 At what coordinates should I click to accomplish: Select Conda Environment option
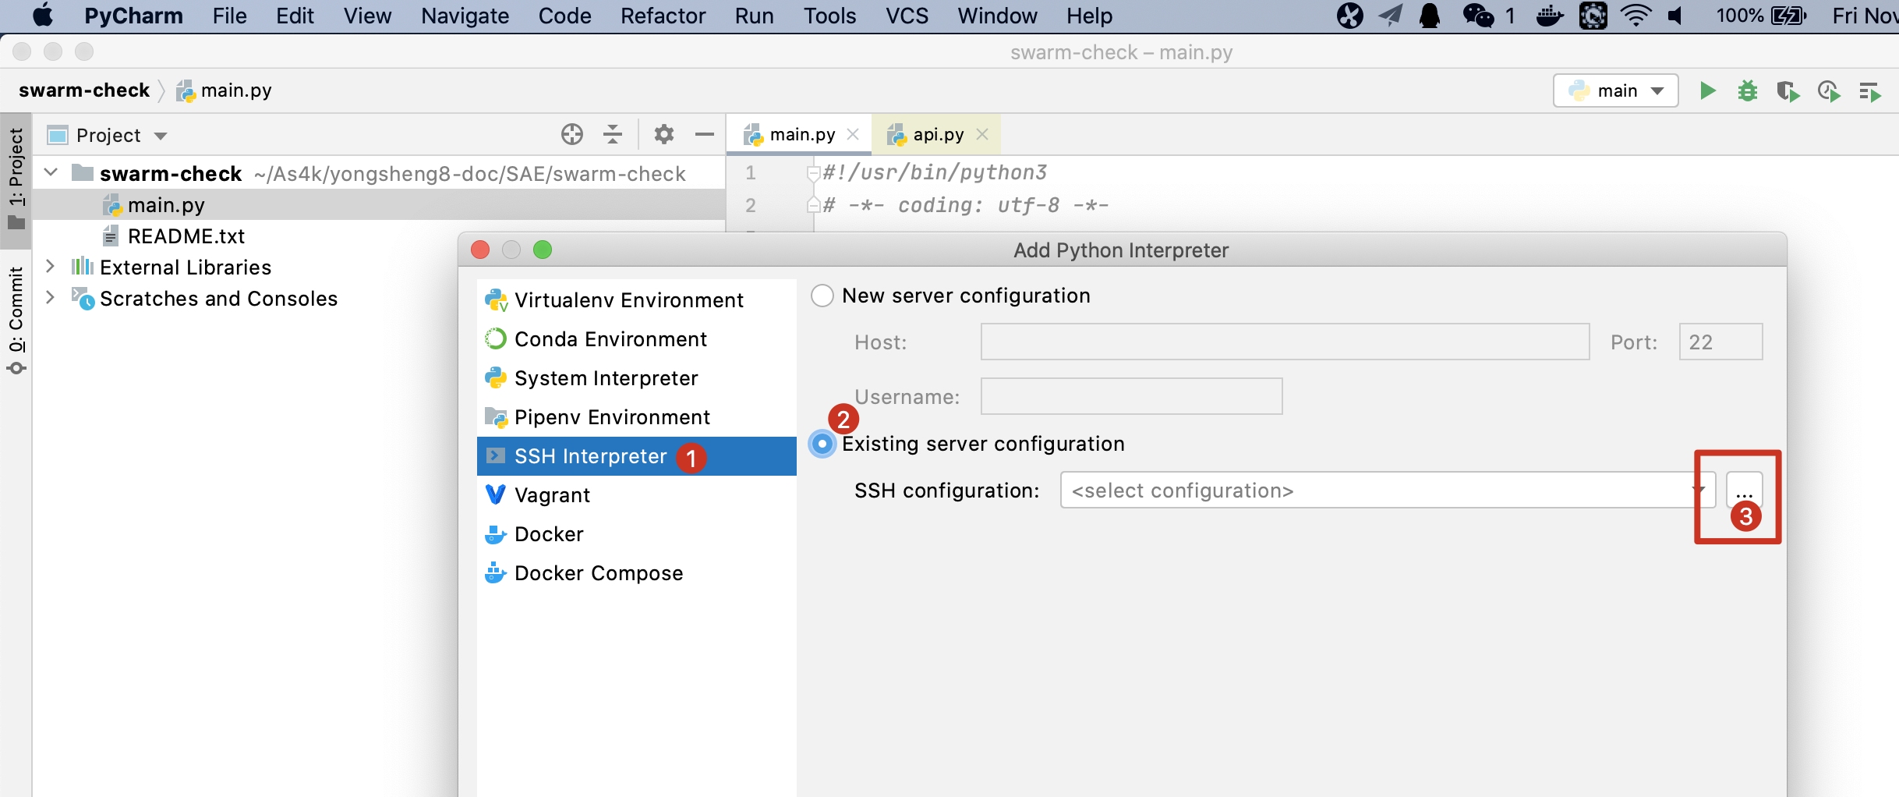pos(636,339)
